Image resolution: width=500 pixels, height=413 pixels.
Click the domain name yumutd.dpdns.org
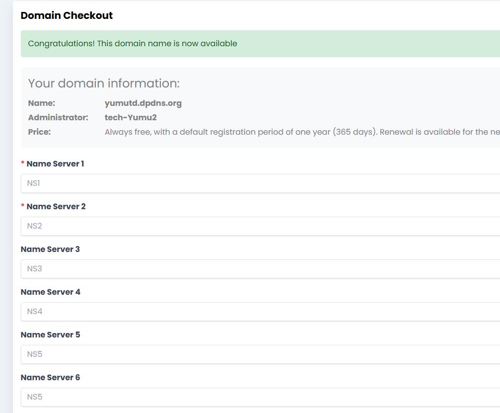(x=143, y=103)
